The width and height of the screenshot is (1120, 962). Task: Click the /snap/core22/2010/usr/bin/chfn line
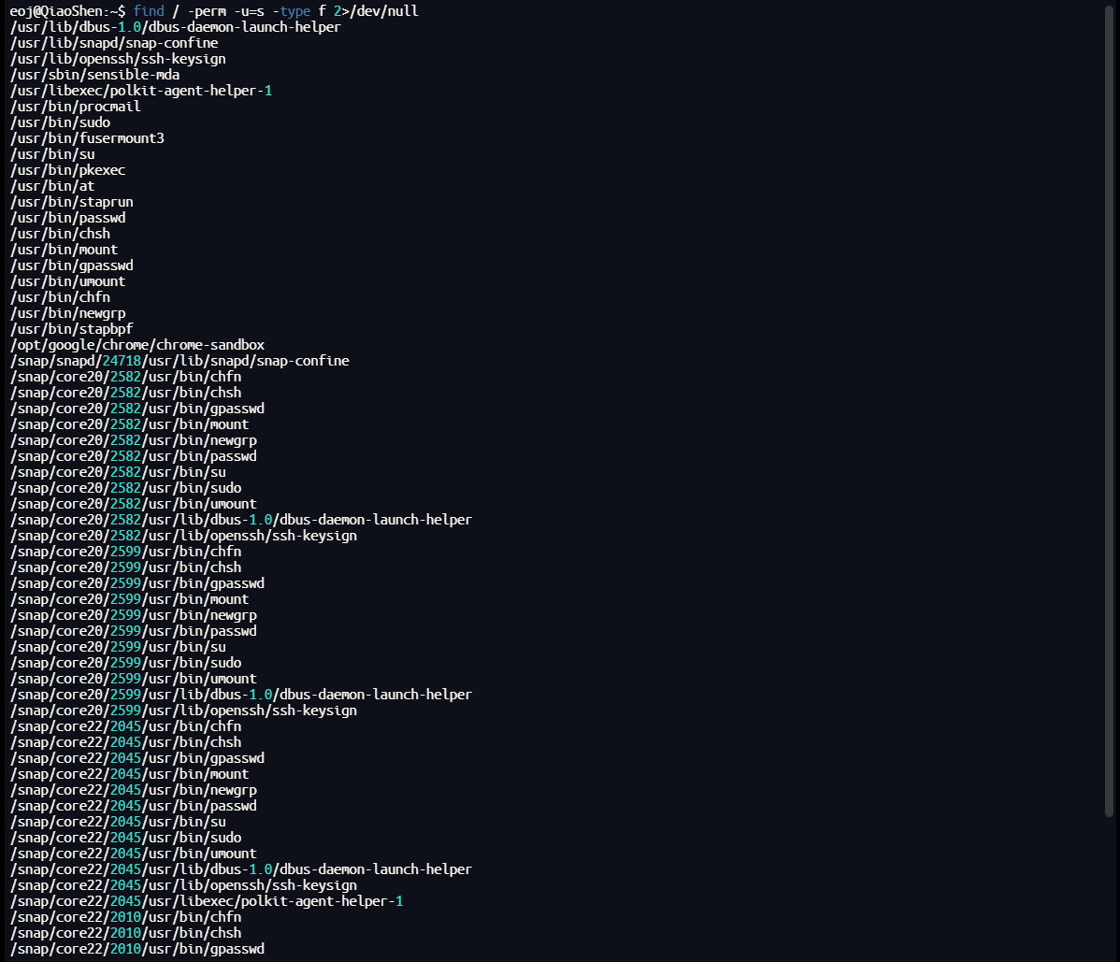pyautogui.click(x=125, y=917)
